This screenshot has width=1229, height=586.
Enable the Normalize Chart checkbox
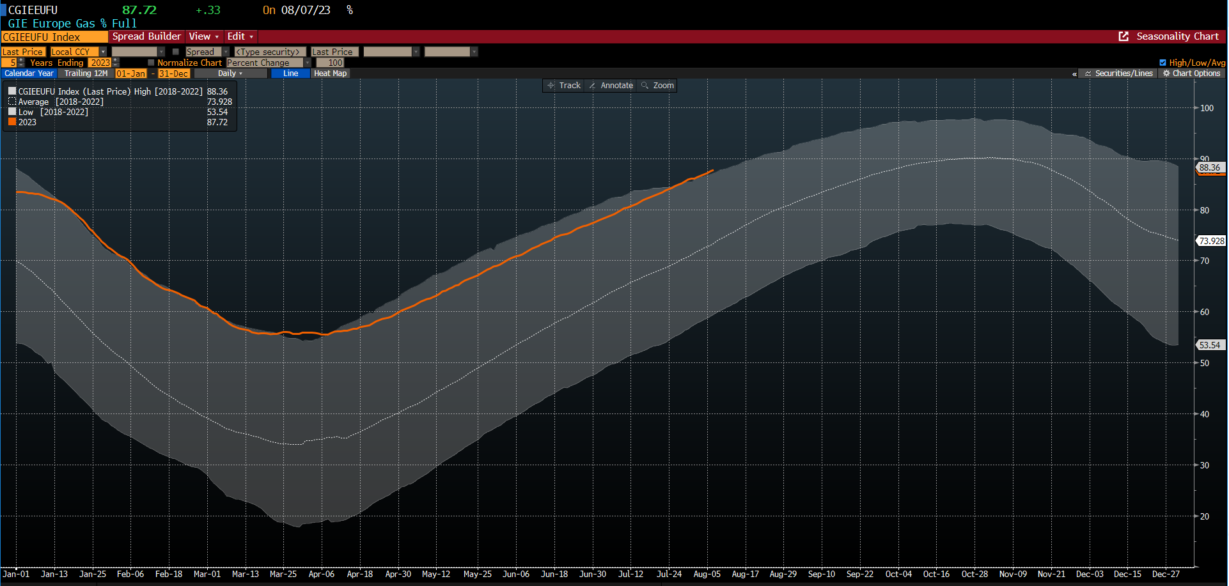pos(151,63)
